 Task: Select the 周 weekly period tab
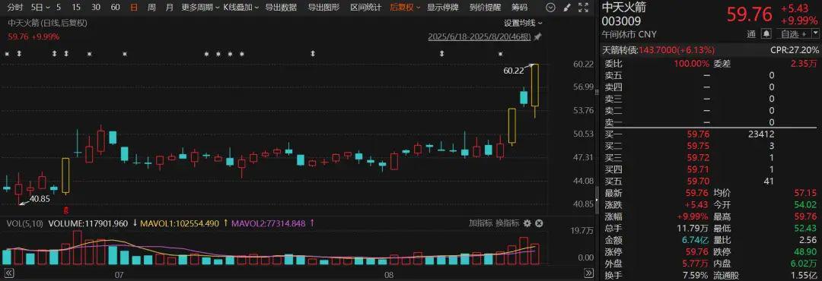[x=151, y=8]
